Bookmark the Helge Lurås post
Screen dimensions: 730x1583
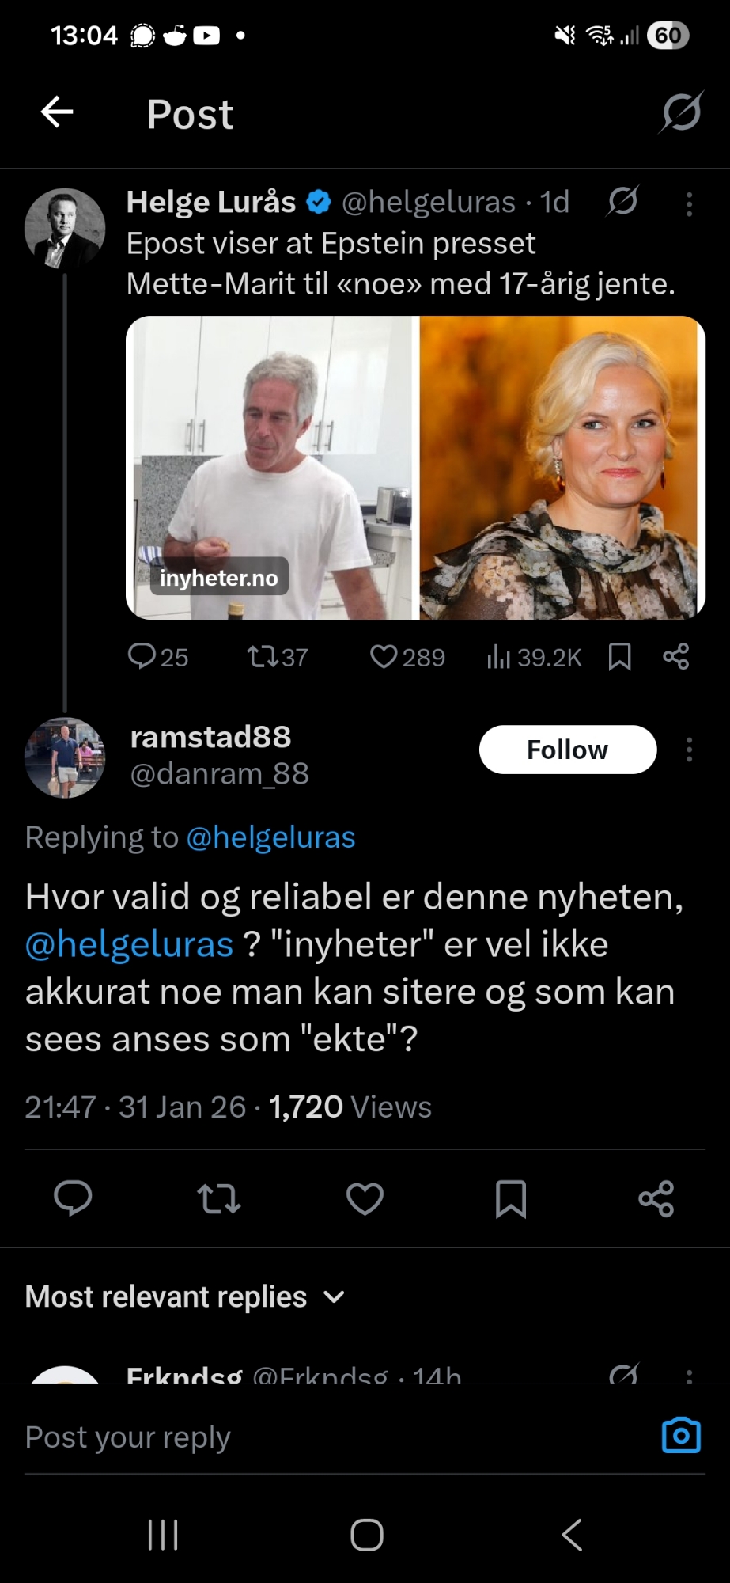(x=619, y=657)
